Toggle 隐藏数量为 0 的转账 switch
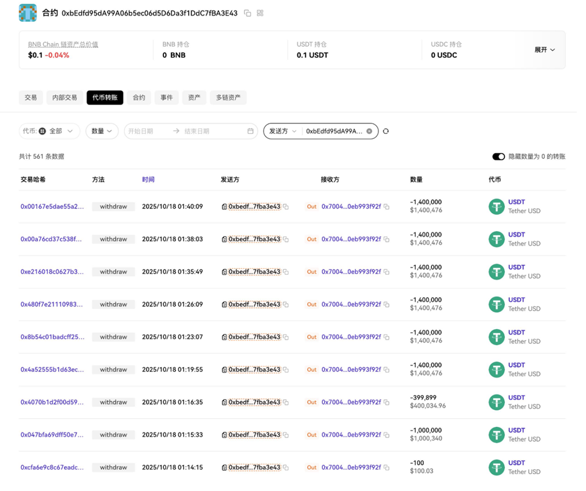This screenshot has height=491, width=586. (498, 157)
